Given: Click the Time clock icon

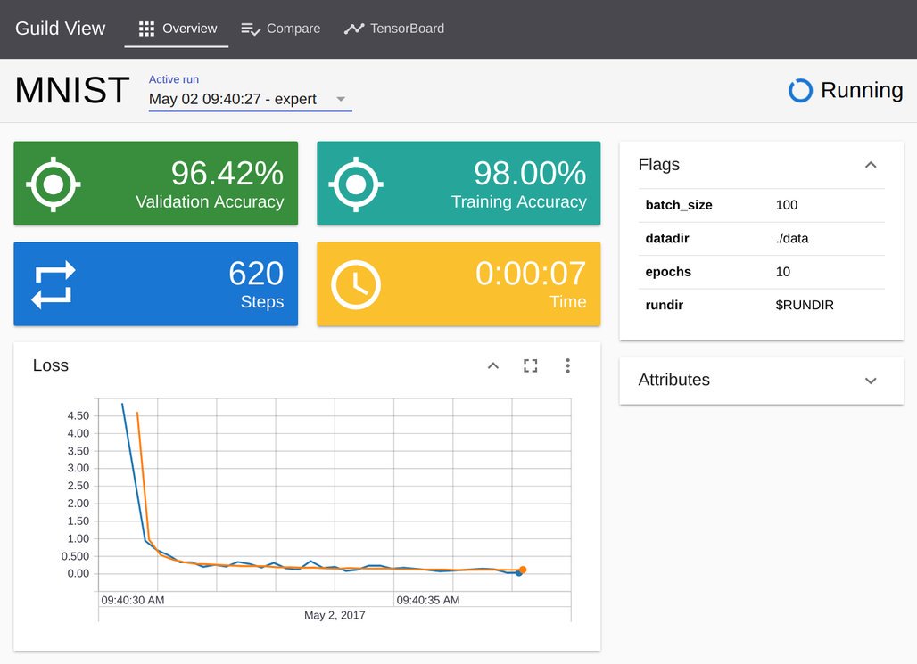Looking at the screenshot, I should coord(356,285).
